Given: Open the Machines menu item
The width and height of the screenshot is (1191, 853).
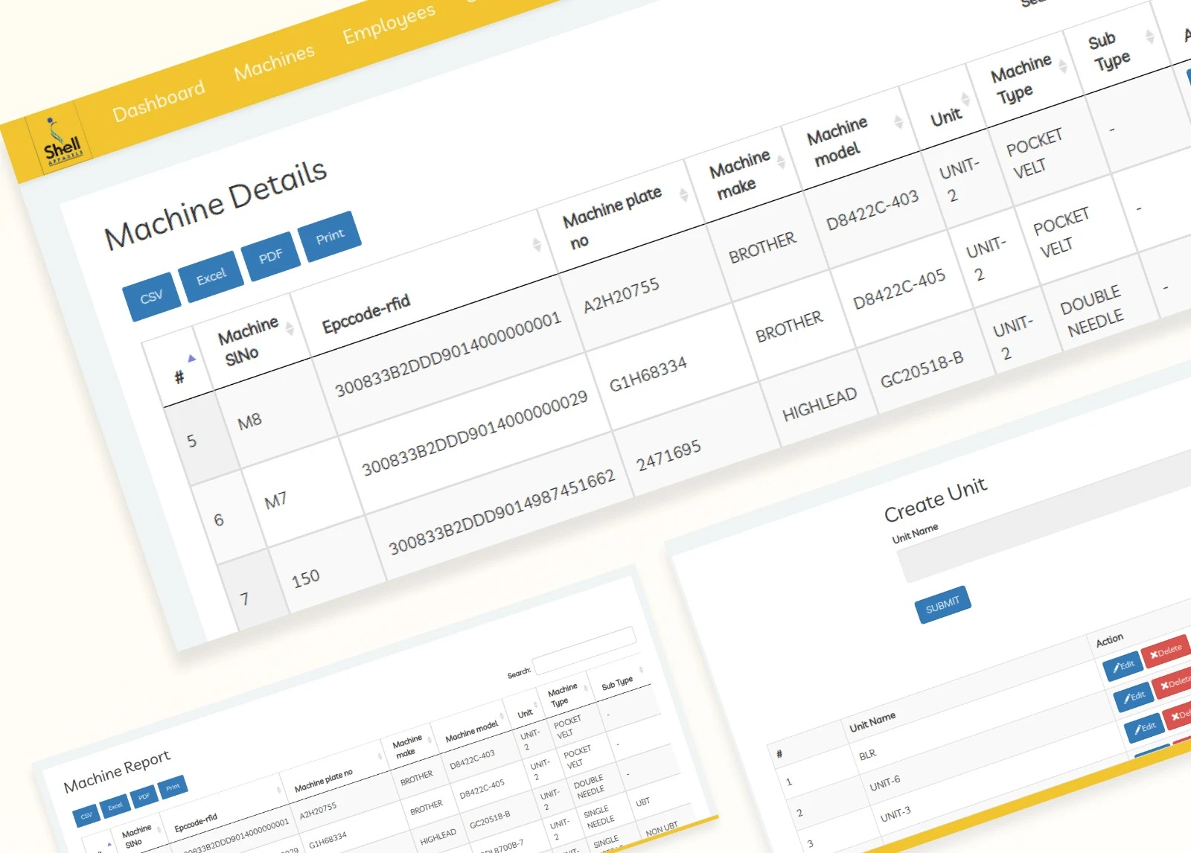Looking at the screenshot, I should (x=274, y=63).
